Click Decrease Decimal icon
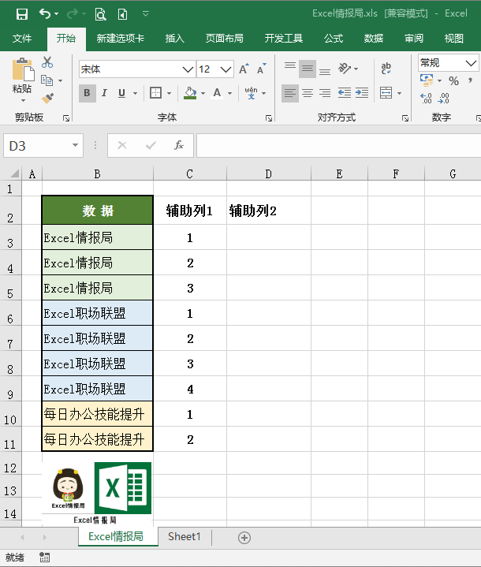 [443, 98]
